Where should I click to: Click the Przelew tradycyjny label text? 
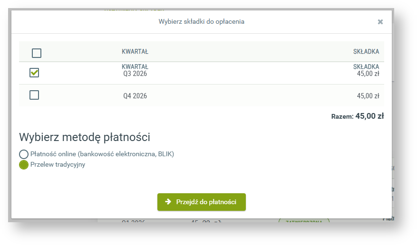point(58,165)
